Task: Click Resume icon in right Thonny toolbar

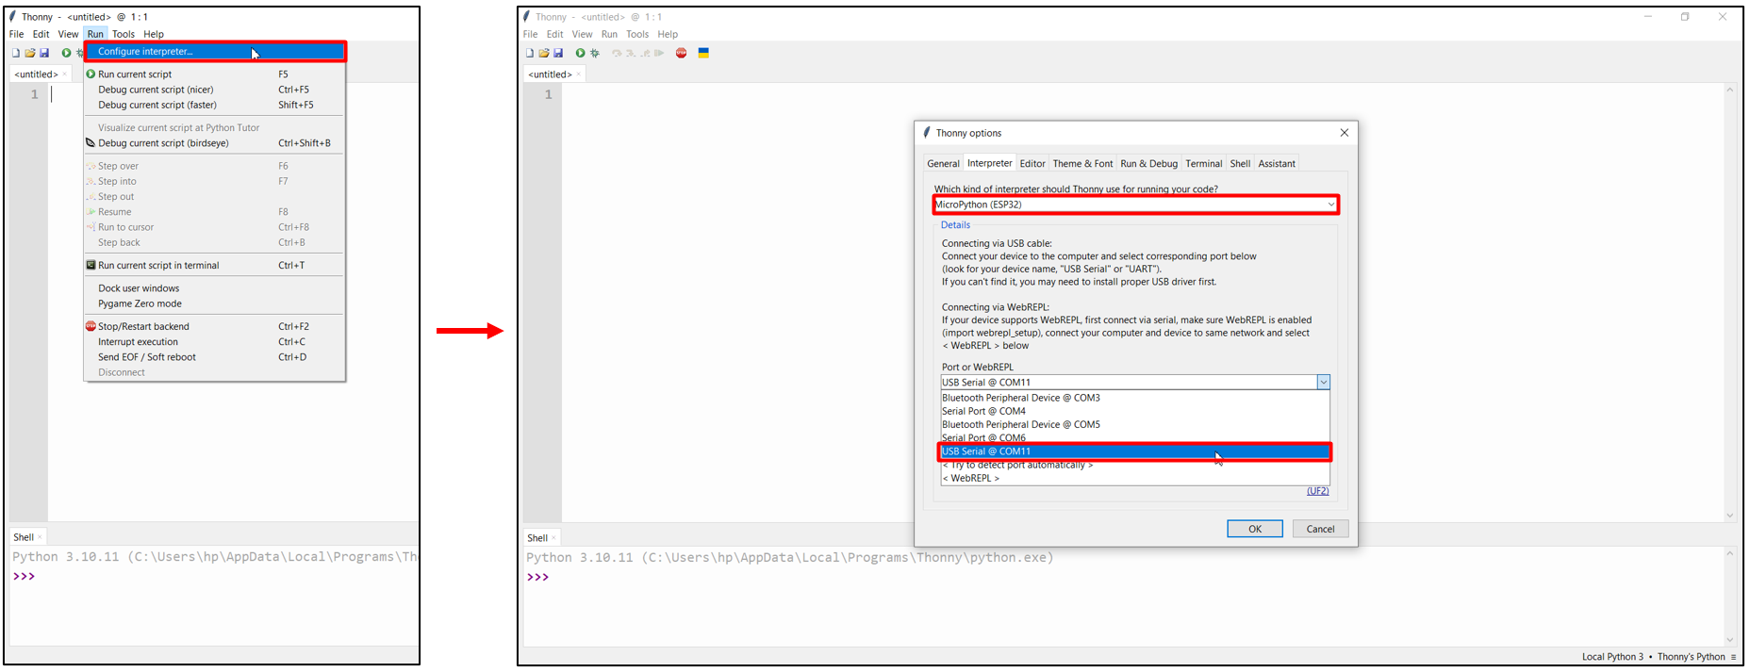Action: (659, 53)
